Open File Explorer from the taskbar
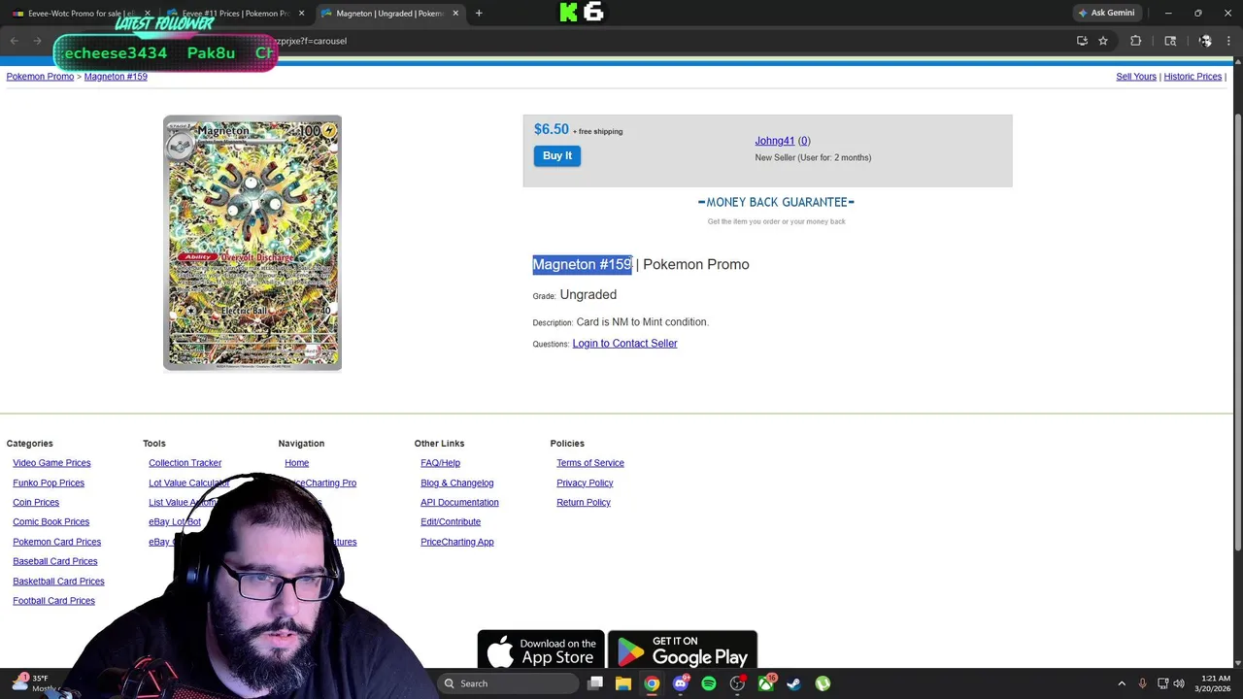 tap(623, 683)
